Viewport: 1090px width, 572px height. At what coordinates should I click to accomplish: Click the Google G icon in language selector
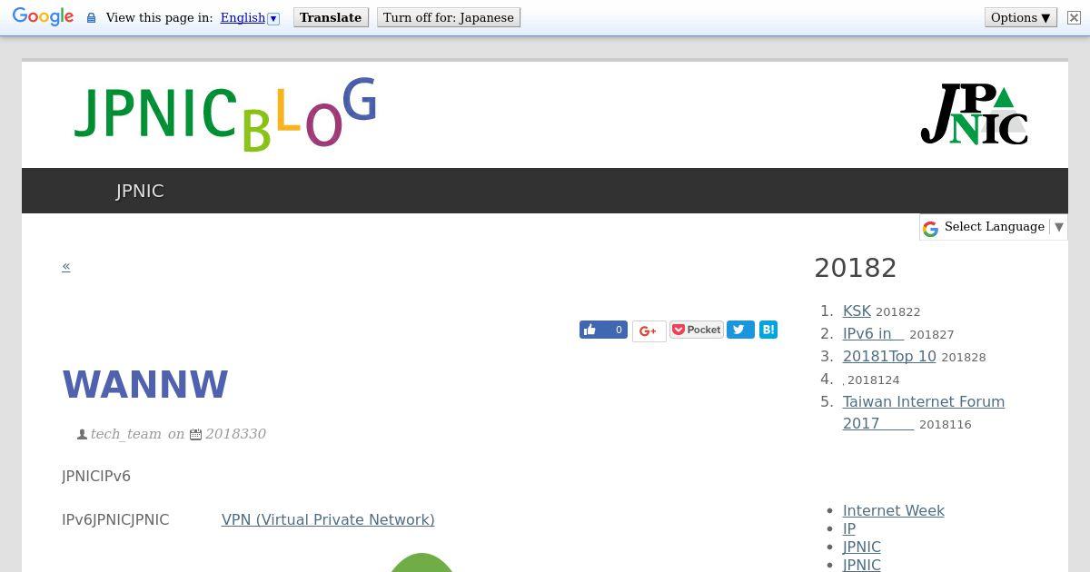(930, 229)
